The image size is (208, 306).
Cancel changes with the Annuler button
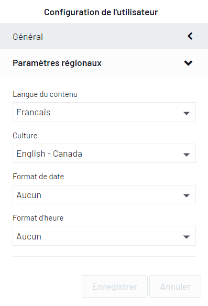pos(175,287)
